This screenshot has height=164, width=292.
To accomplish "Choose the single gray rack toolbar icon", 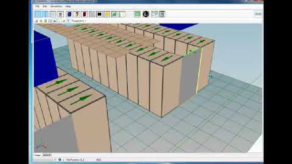I will (x=61, y=14).
